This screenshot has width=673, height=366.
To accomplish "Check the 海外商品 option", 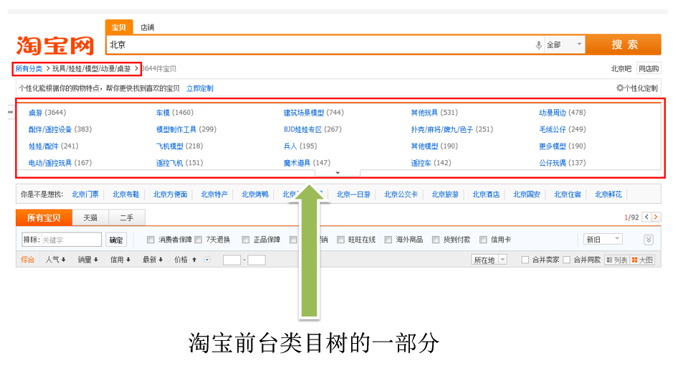I will [388, 240].
